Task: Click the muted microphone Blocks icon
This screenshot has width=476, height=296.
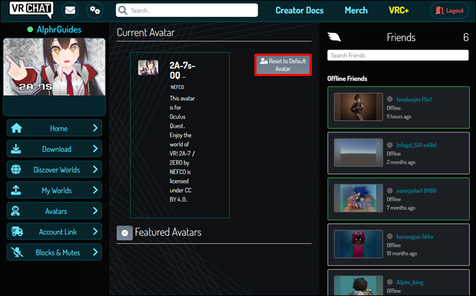Action: (x=17, y=252)
